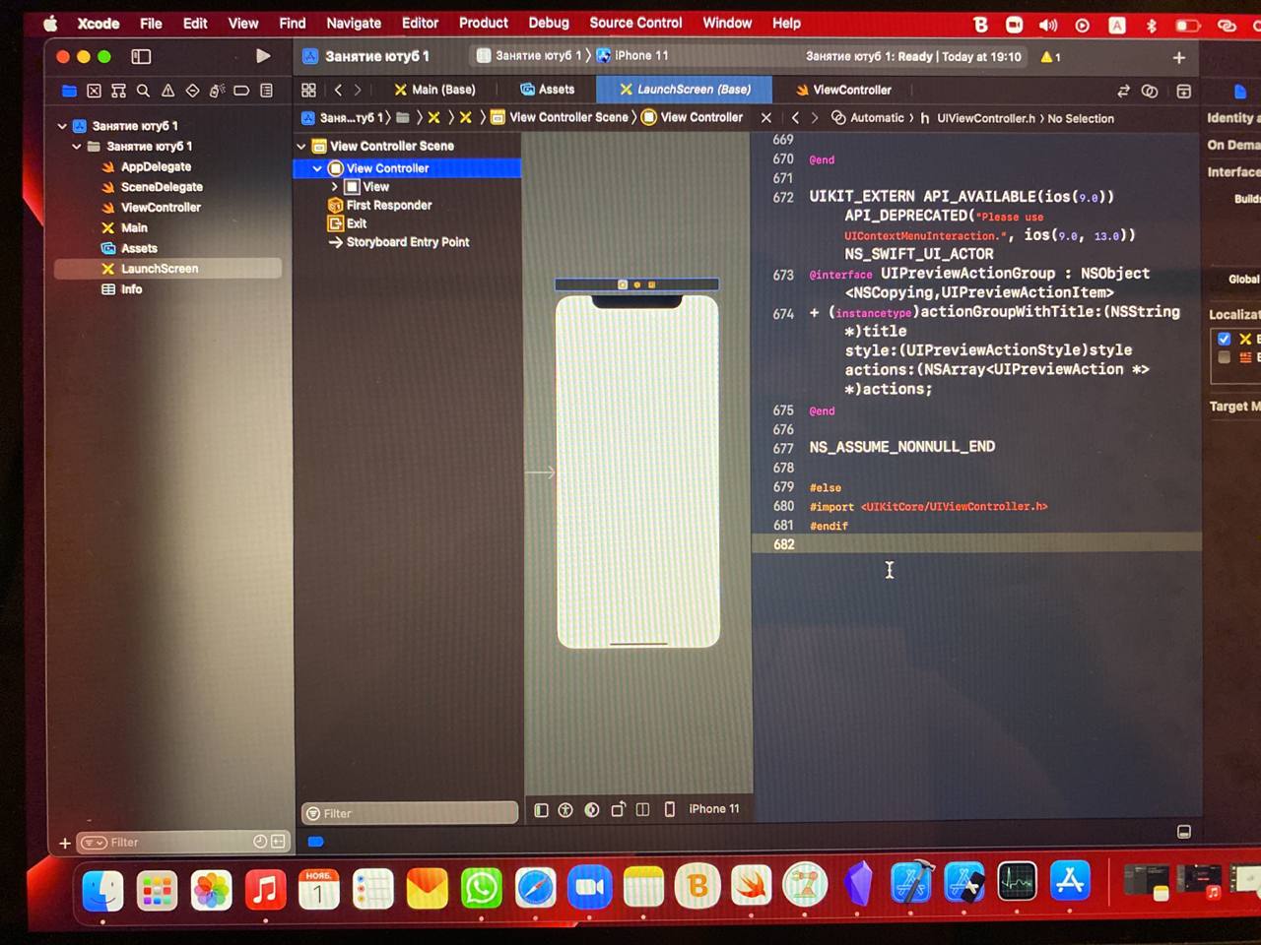Collapse the Занятие ютуб 1 group folder

(77, 147)
